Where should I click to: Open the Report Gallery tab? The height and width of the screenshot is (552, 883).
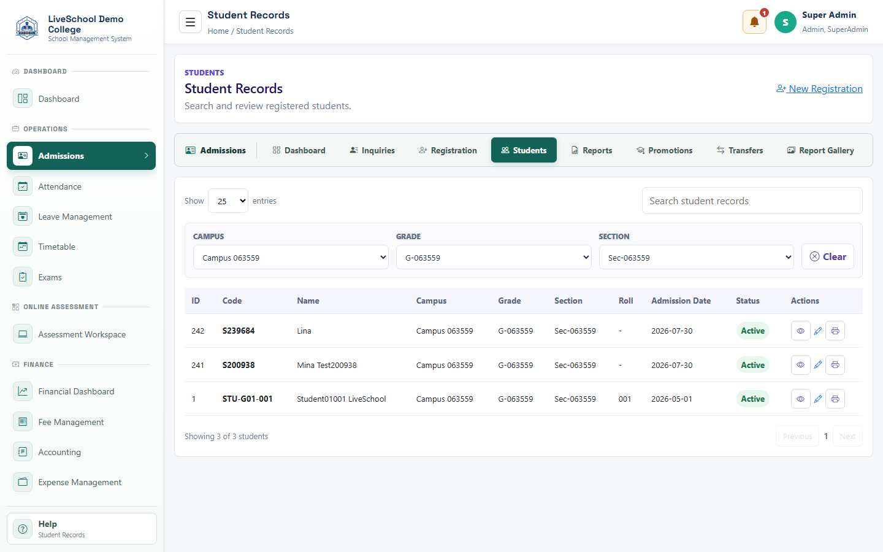(x=820, y=150)
